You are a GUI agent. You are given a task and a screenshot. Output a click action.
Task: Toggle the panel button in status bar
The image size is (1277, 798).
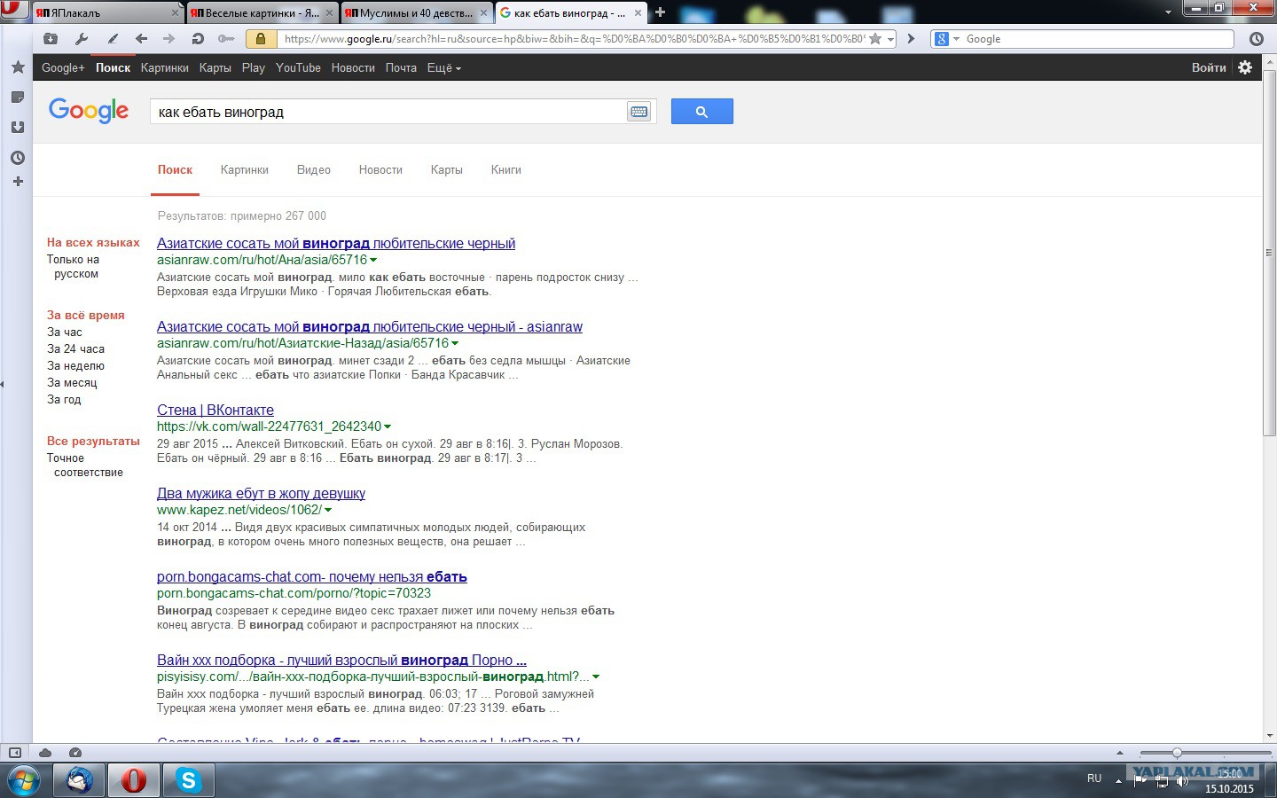(15, 753)
